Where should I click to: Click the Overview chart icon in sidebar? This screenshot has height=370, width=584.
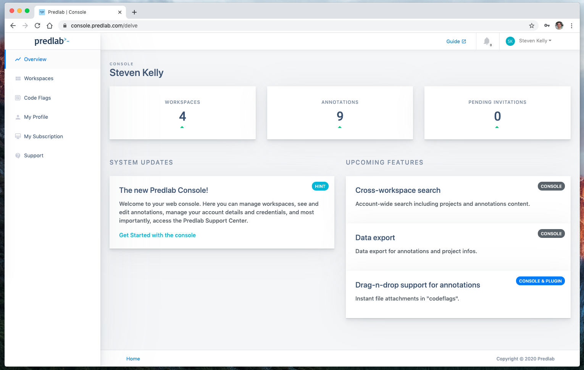click(x=18, y=59)
